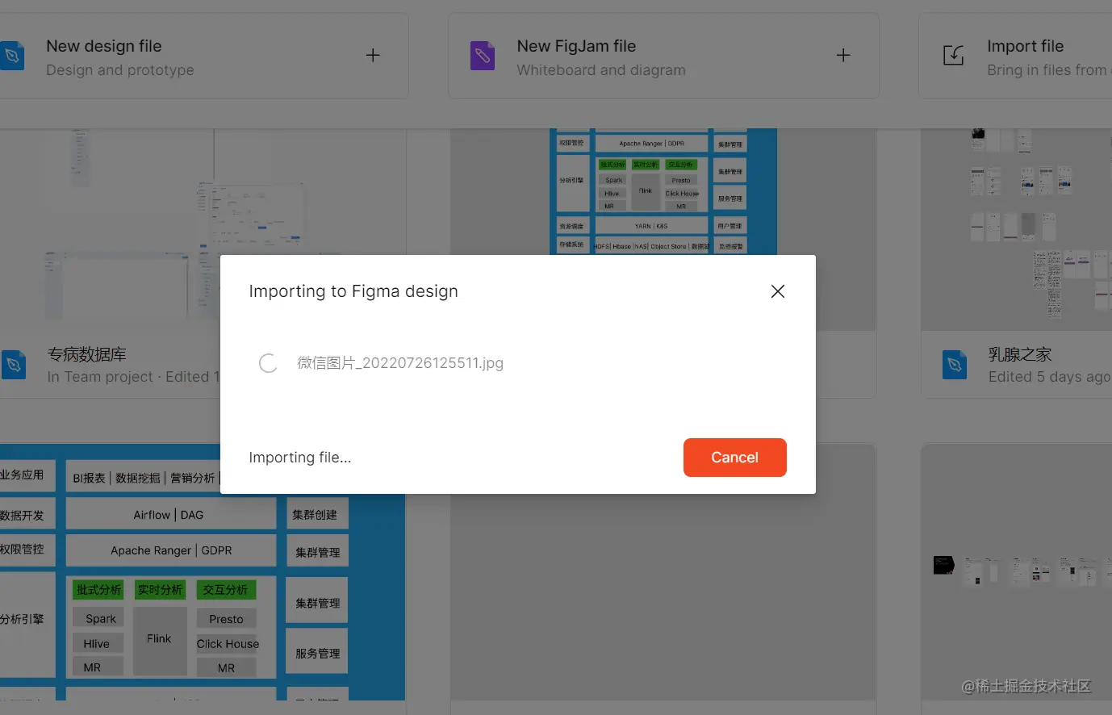The width and height of the screenshot is (1112, 715).
Task: Click the New design file pen icon
Action: click(11, 56)
